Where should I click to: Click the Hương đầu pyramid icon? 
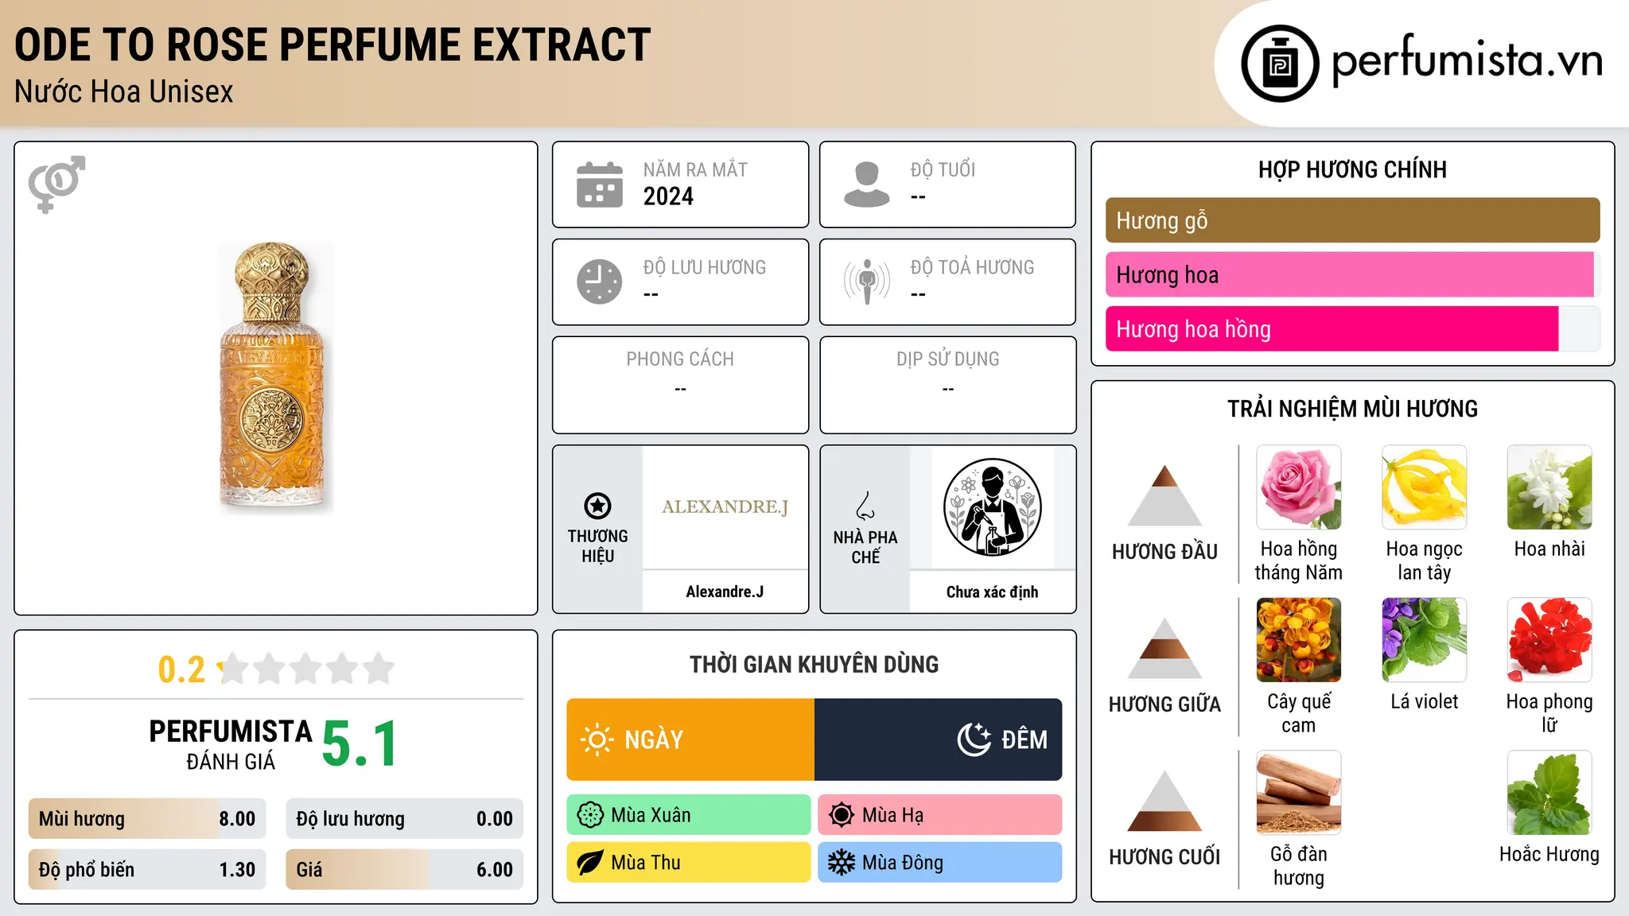[x=1164, y=495]
